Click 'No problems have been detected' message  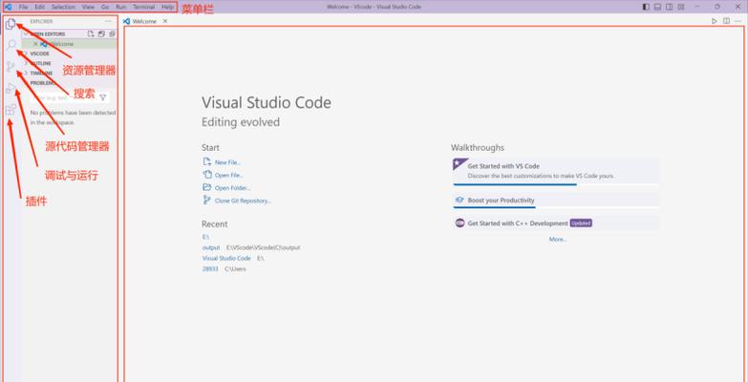(x=73, y=117)
